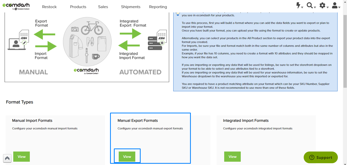Click View under Manual Export Formats
Image resolution: width=347 pixels, height=165 pixels.
pyautogui.click(x=127, y=157)
